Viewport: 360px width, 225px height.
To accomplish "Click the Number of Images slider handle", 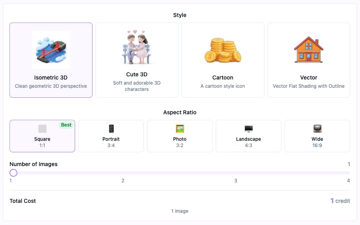I will click(13, 172).
